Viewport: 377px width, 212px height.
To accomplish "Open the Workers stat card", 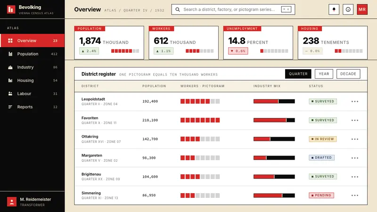I will [x=183, y=43].
